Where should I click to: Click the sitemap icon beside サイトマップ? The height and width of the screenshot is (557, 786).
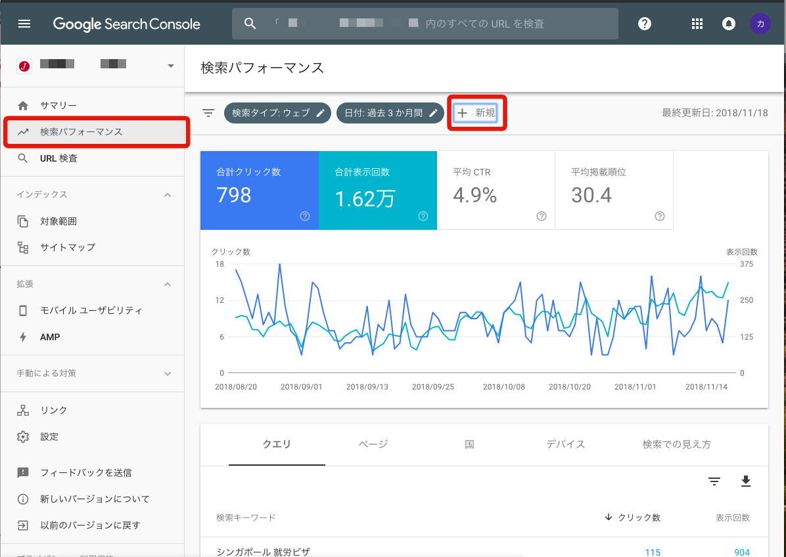(23, 247)
